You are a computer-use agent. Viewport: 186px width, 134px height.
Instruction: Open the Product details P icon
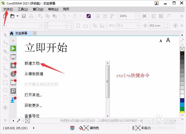tap(13, 91)
